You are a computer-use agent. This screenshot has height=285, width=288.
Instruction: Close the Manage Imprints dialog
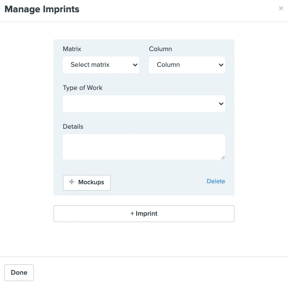281,8
